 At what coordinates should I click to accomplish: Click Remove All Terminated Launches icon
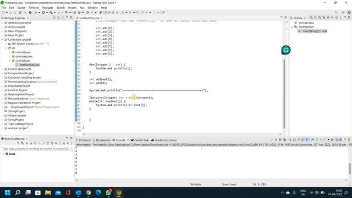284,140
